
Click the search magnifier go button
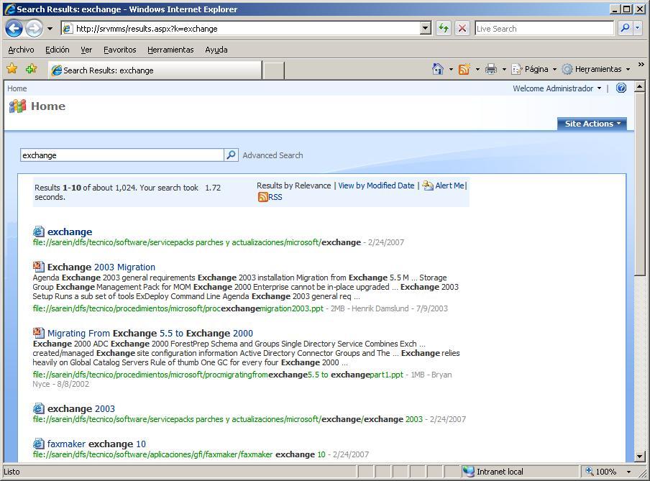point(231,155)
